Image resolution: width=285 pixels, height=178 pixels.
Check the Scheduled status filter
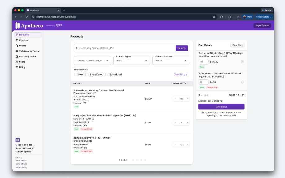click(107, 74)
